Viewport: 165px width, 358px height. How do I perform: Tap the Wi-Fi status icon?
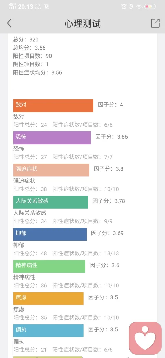139,7
